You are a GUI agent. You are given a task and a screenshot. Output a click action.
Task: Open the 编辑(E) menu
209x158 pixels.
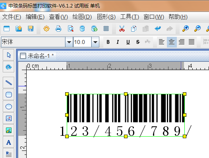point(35,17)
